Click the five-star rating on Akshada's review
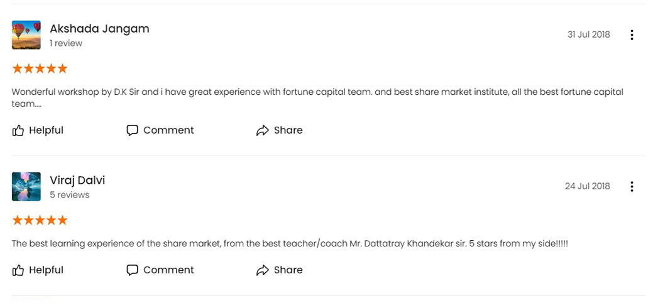 pyautogui.click(x=40, y=68)
